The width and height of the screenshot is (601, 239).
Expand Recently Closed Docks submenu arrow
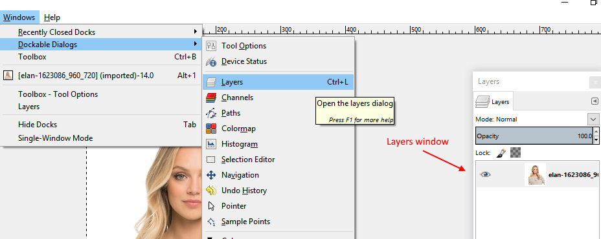point(195,32)
